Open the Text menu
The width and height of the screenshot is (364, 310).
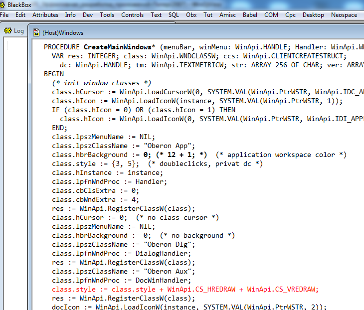coord(156,15)
